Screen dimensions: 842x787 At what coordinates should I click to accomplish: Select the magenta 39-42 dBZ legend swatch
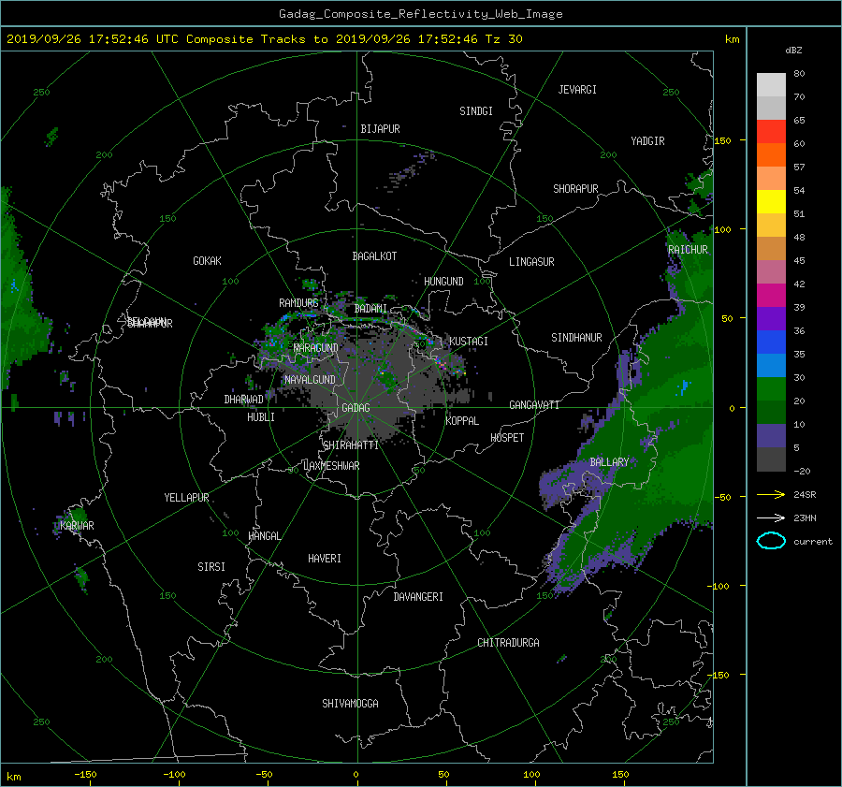(x=771, y=295)
